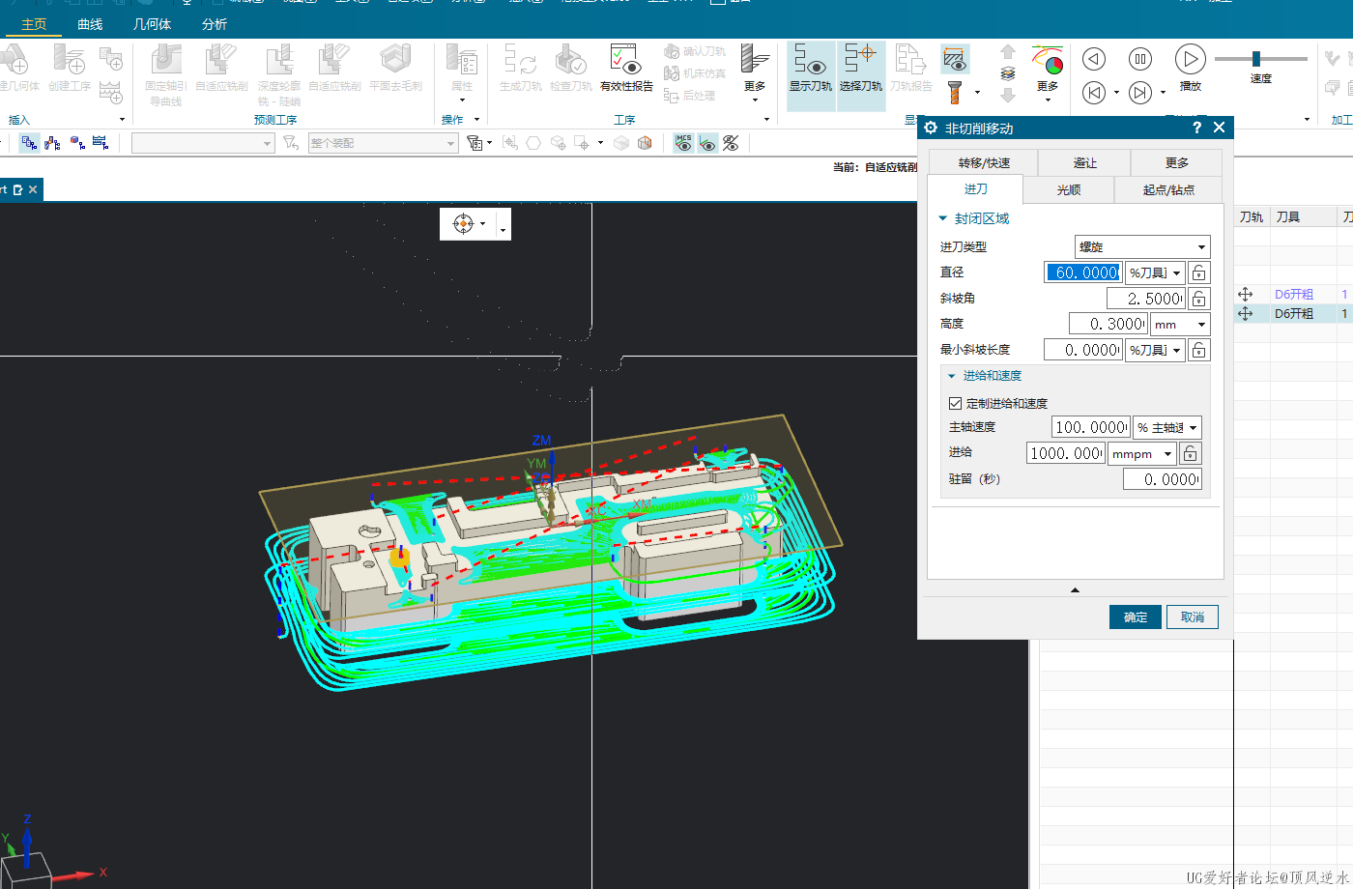
Task: Toggle the MCS display eye icon
Action: 684,143
